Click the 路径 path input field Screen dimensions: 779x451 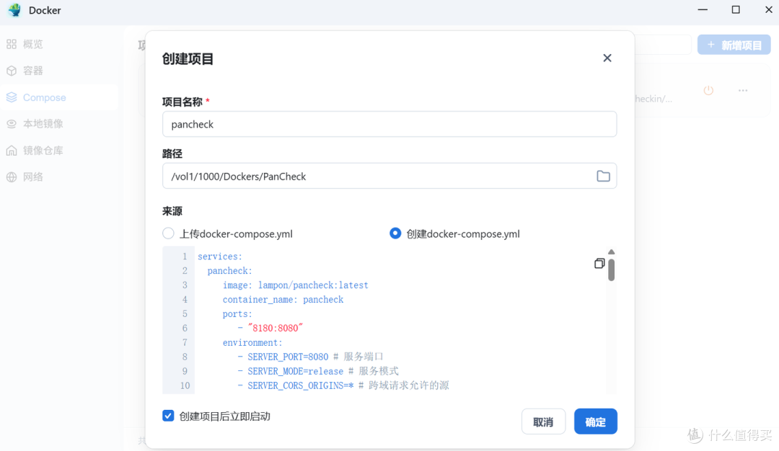pos(389,176)
